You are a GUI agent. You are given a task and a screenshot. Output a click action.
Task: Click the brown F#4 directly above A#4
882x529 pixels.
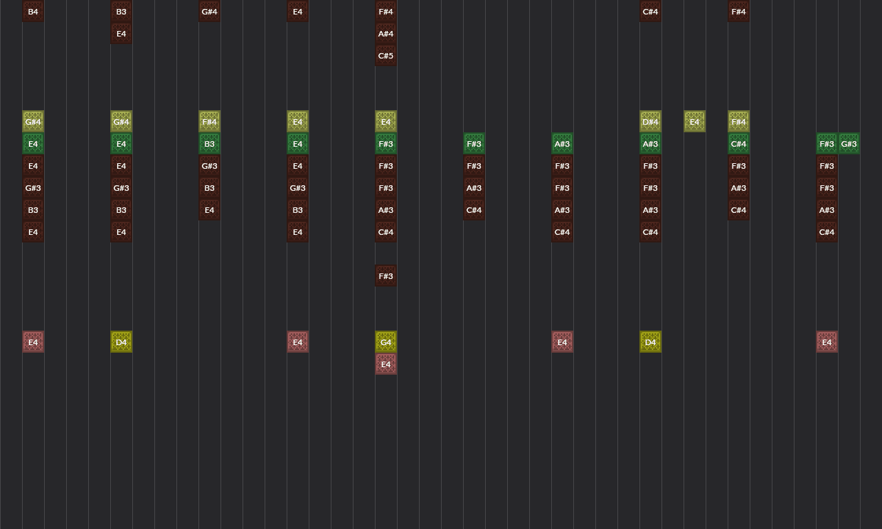point(386,11)
